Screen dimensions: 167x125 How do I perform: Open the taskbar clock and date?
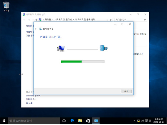pyautogui.click(x=159, y=121)
